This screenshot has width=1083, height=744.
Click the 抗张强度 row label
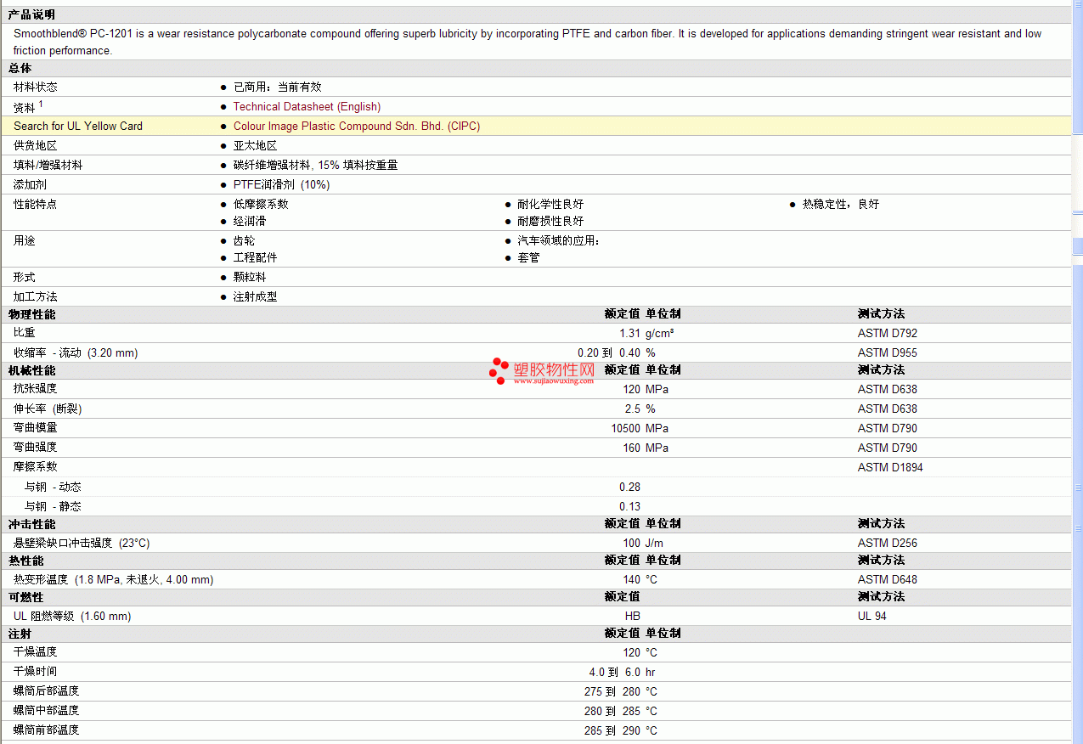[36, 388]
